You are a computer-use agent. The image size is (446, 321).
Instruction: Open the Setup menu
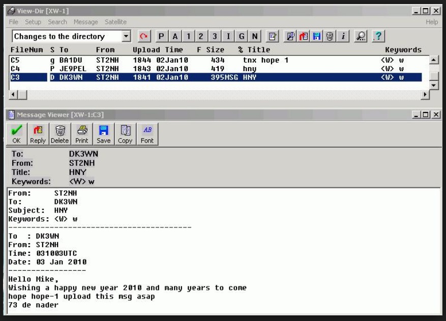[33, 22]
